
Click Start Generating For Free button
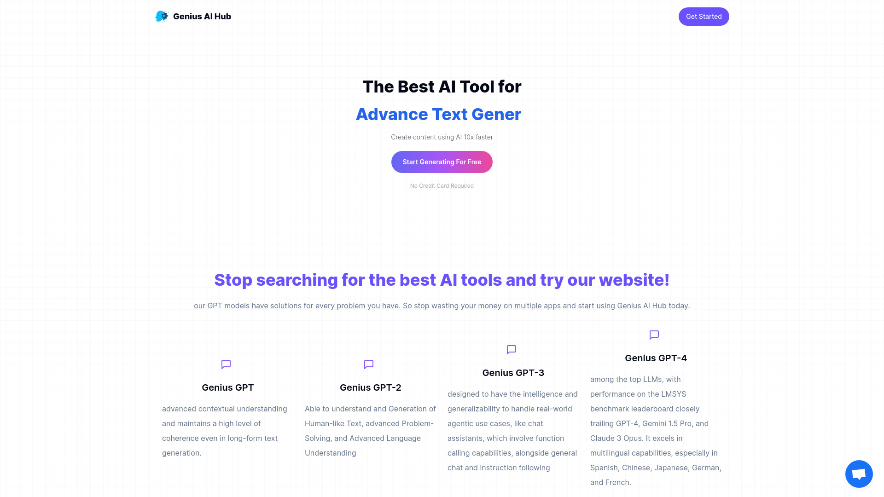pyautogui.click(x=442, y=162)
